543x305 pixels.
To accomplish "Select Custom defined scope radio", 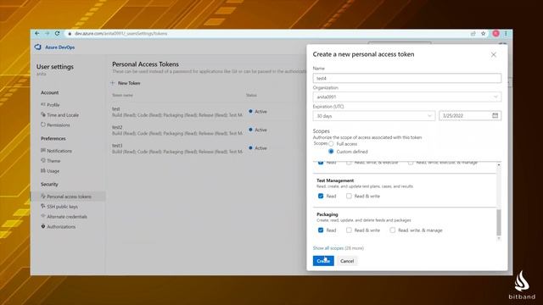I will [x=331, y=152].
